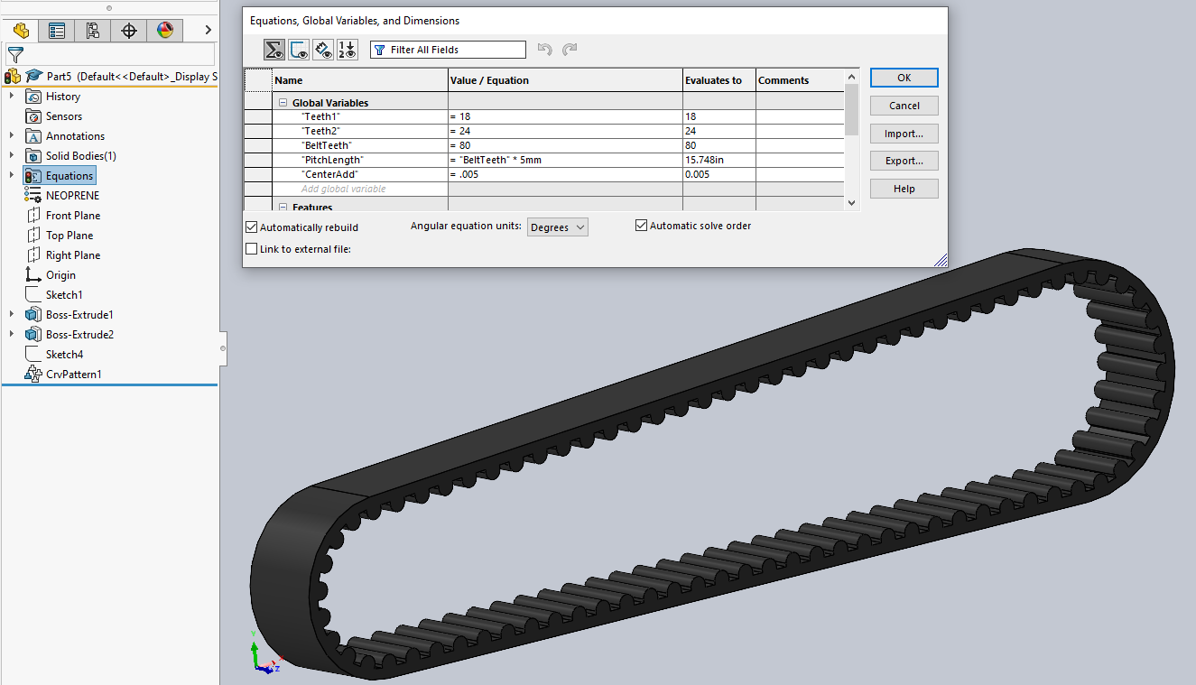
Task: Open the Angular equation units dropdown
Action: click(x=558, y=227)
